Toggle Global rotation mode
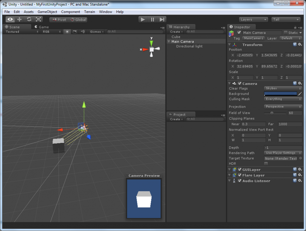Image resolution: width=306 pixels, height=231 pixels. tap(78, 20)
